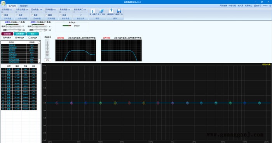Select EQ band 6 red node on graph
The width and height of the screenshot is (272, 143).
click(129, 103)
